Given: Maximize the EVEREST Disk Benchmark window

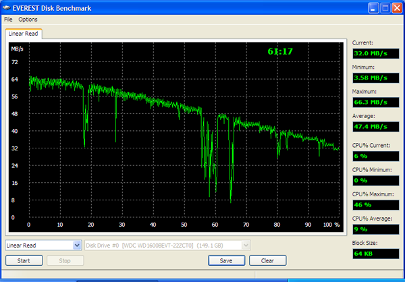Looking at the screenshot, I should (385, 8).
